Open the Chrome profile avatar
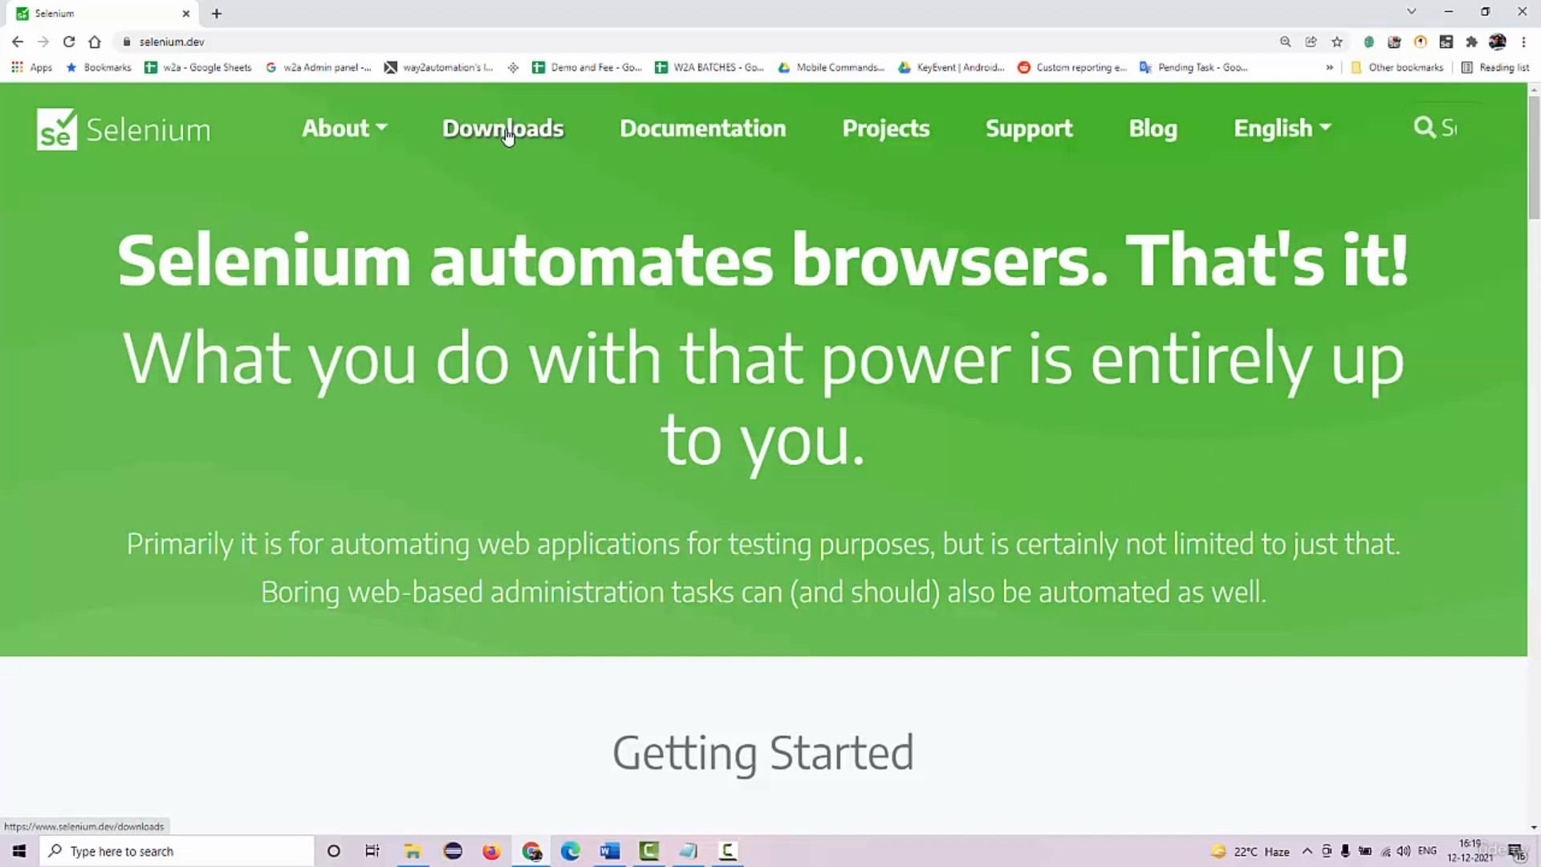The image size is (1541, 867). 1497,42
